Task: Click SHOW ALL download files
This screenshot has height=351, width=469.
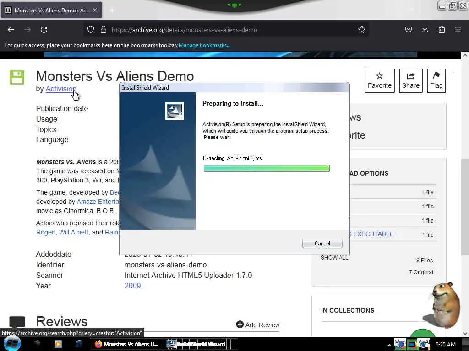Action: [334, 258]
